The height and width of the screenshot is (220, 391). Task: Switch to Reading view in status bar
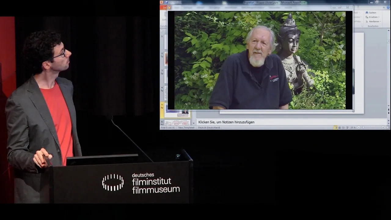[343, 127]
